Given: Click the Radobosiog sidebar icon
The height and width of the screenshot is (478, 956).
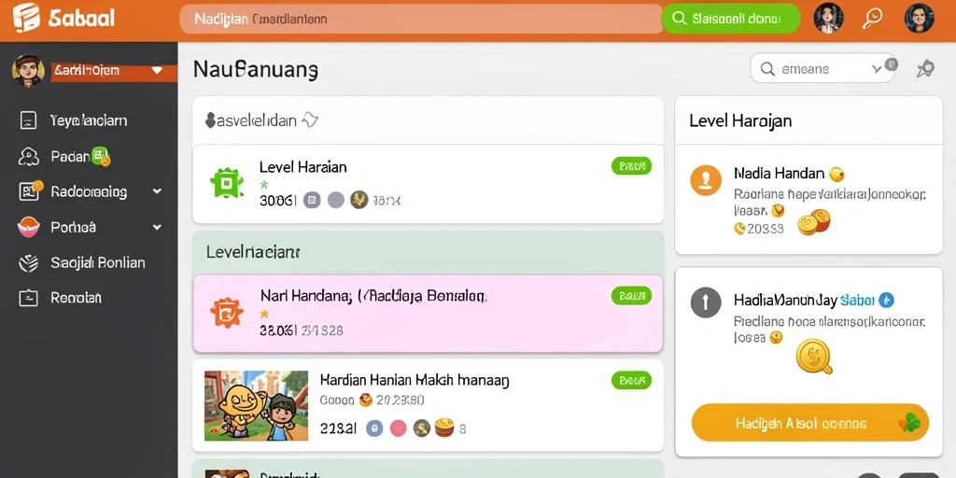Looking at the screenshot, I should pos(29,191).
